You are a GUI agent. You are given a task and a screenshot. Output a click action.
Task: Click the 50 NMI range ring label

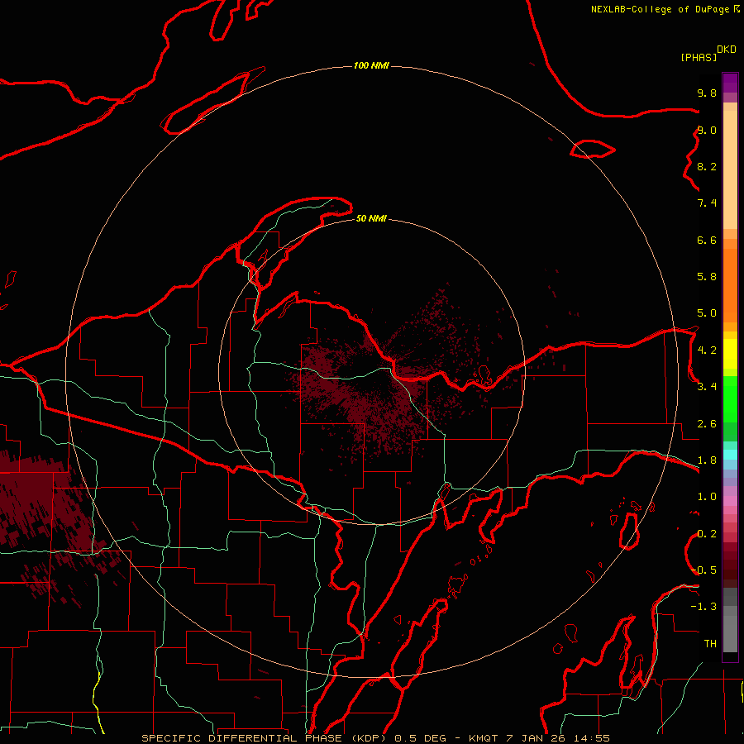pyautogui.click(x=371, y=218)
